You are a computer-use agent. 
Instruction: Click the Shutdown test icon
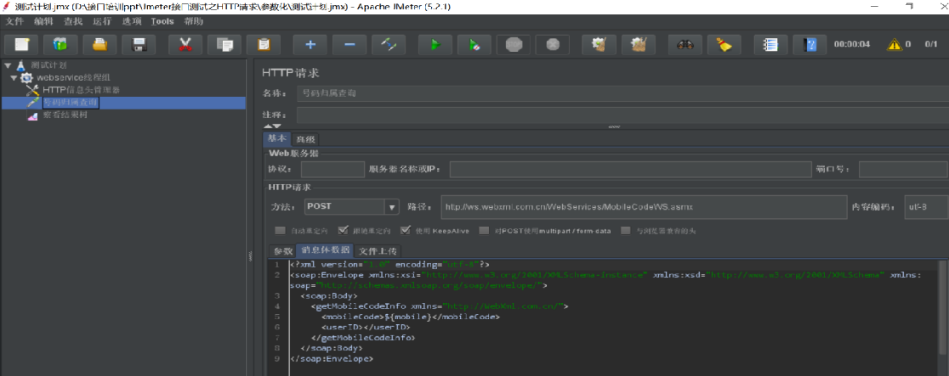pos(553,45)
